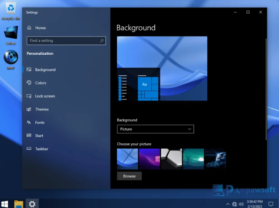
Task: Choose the purple Windows logo wallpaper thumbnail
Action: [150, 159]
